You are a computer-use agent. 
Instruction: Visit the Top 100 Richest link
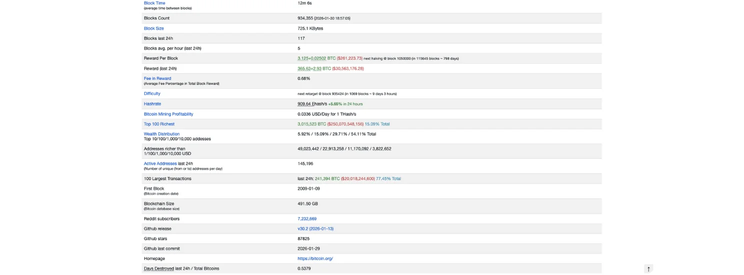pos(159,124)
